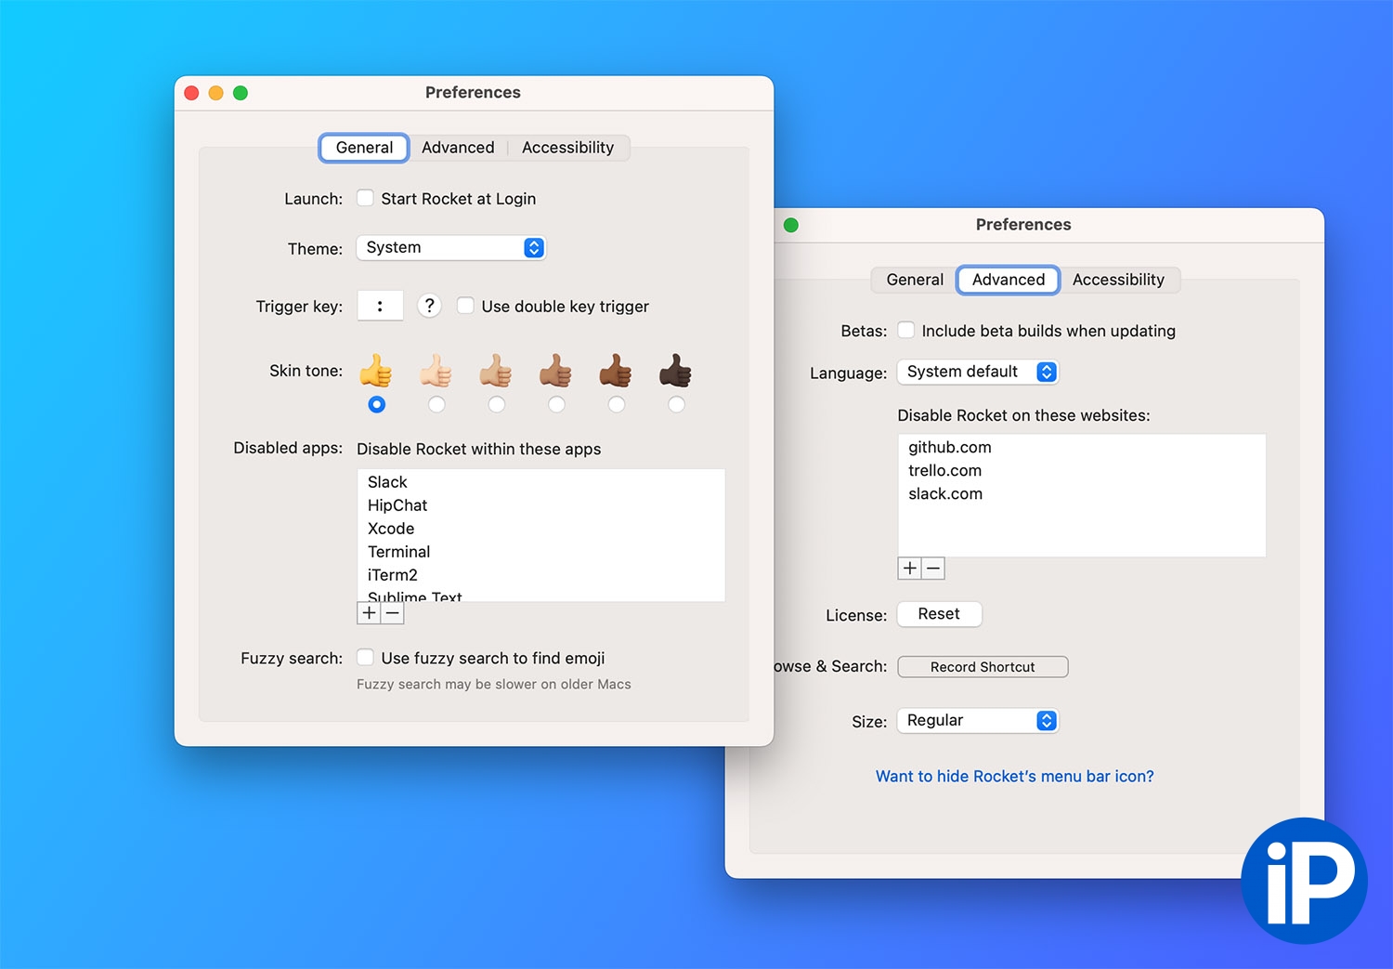Image resolution: width=1393 pixels, height=969 pixels.
Task: Select Xcode in the disabled apps list
Action: click(x=540, y=529)
